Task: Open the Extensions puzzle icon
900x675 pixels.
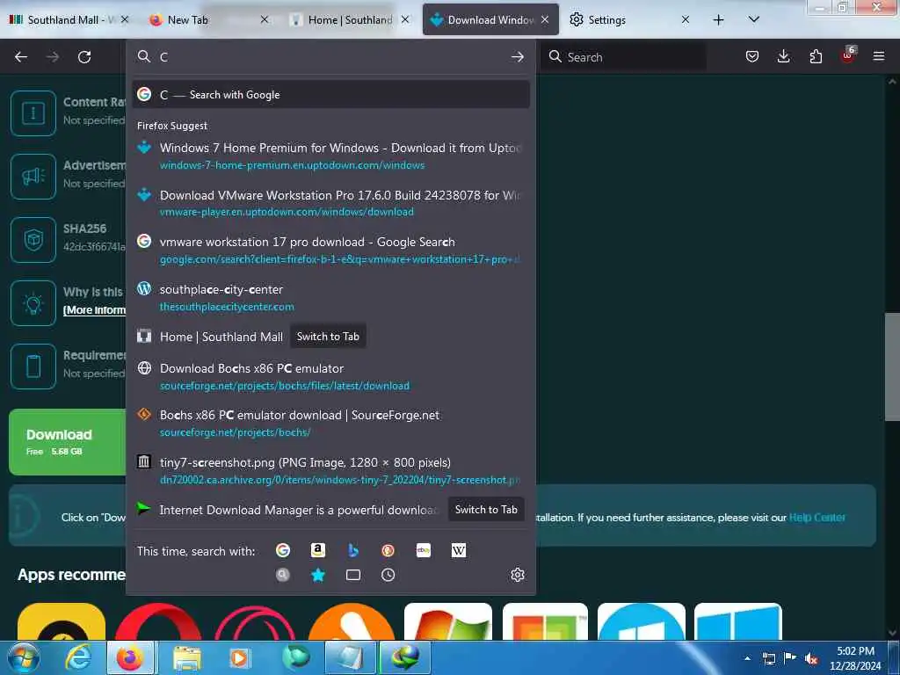Action: [816, 56]
